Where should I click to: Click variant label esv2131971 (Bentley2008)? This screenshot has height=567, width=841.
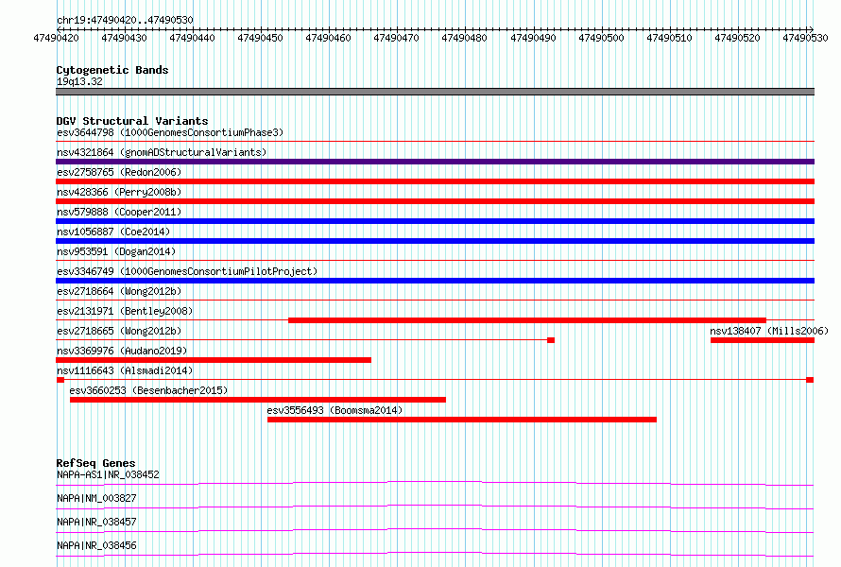click(125, 311)
